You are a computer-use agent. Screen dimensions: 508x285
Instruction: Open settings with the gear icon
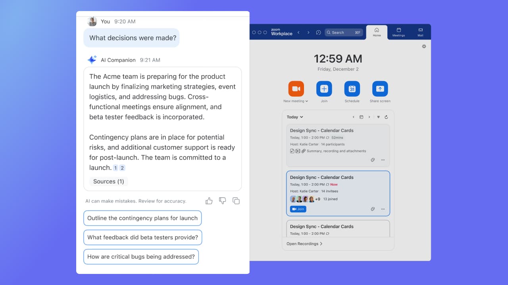tap(424, 46)
